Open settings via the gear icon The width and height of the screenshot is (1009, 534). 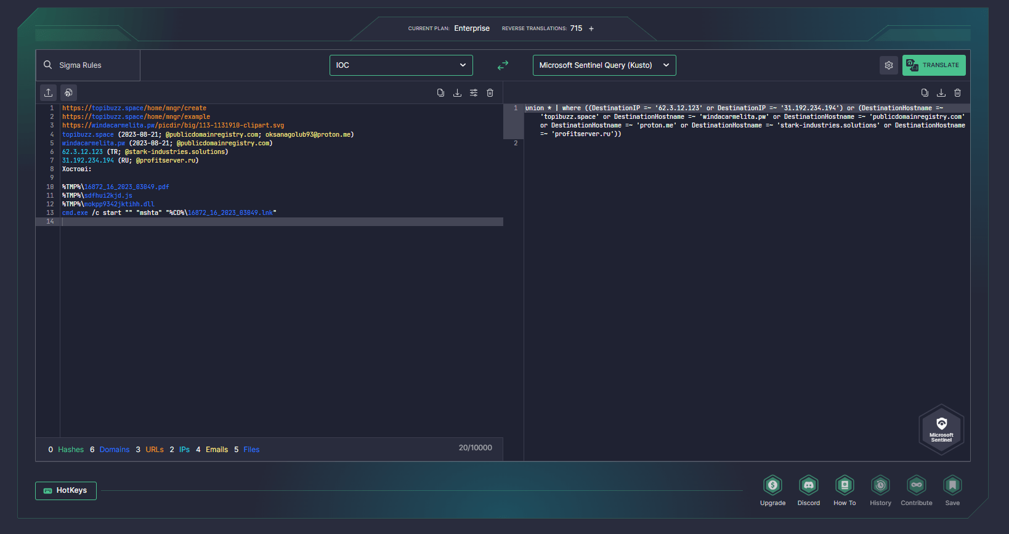[x=889, y=65]
